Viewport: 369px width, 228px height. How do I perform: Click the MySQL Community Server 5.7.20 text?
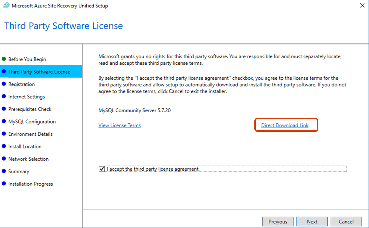point(134,110)
